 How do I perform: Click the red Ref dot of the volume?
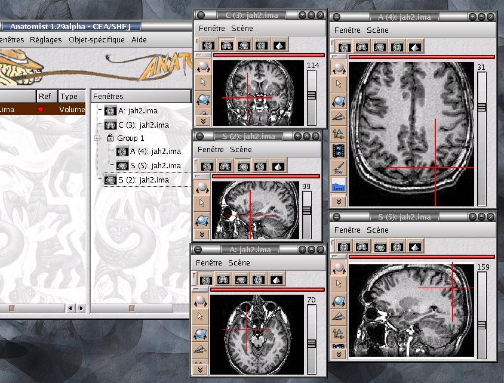pyautogui.click(x=41, y=110)
